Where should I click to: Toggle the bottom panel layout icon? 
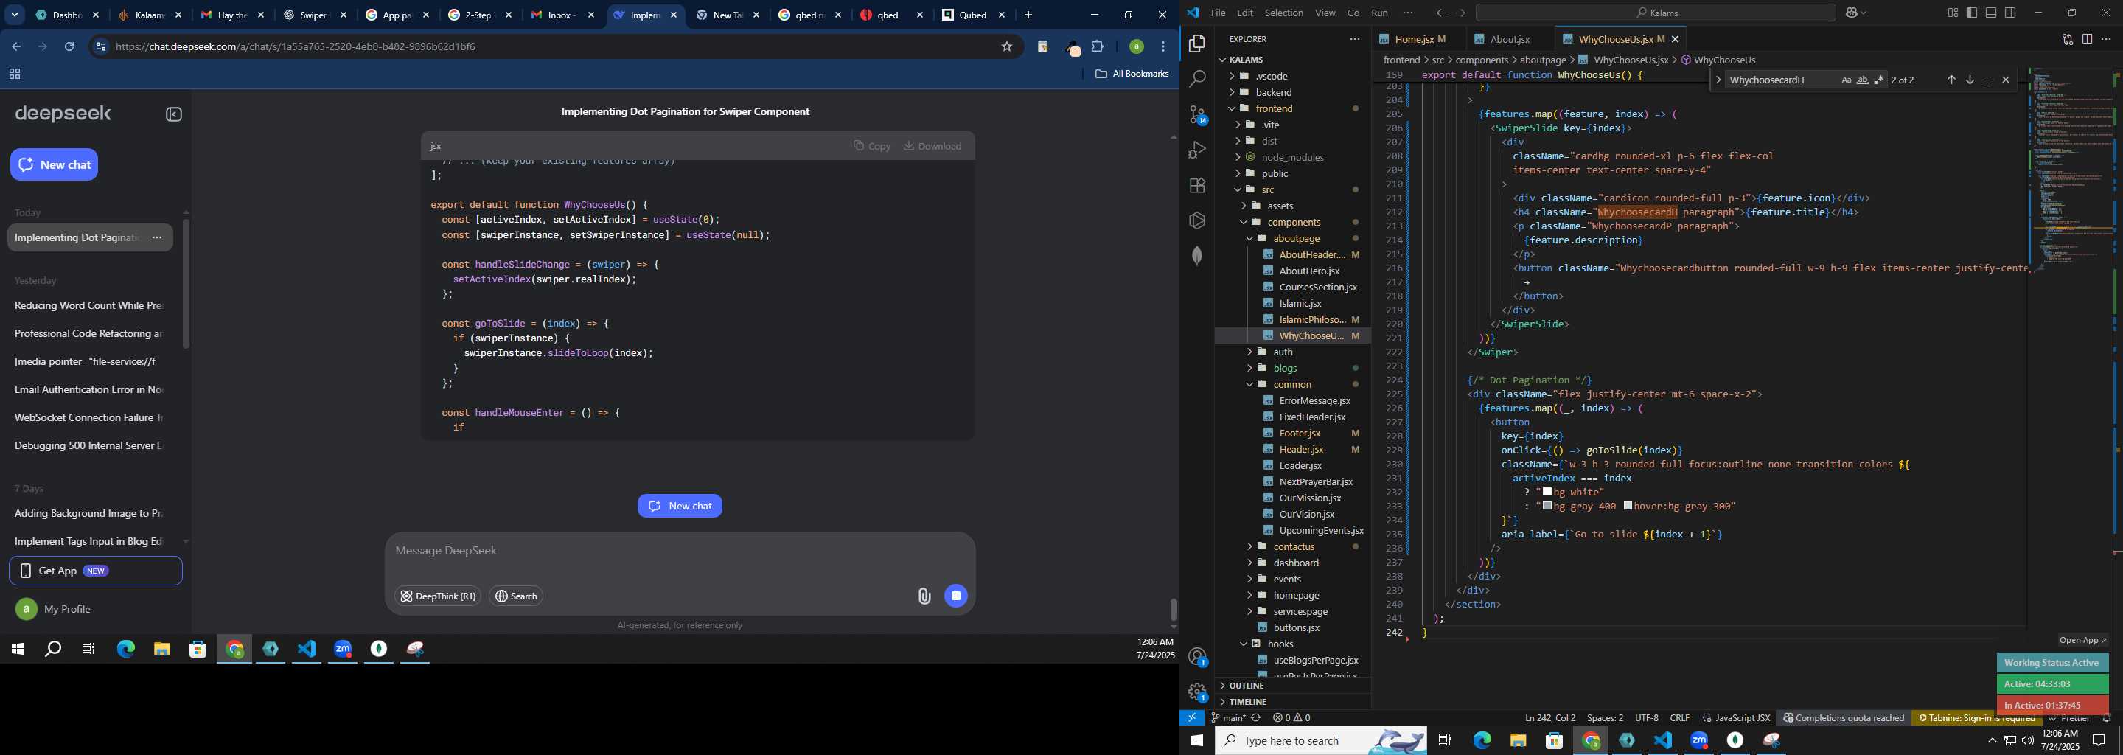click(x=1991, y=13)
